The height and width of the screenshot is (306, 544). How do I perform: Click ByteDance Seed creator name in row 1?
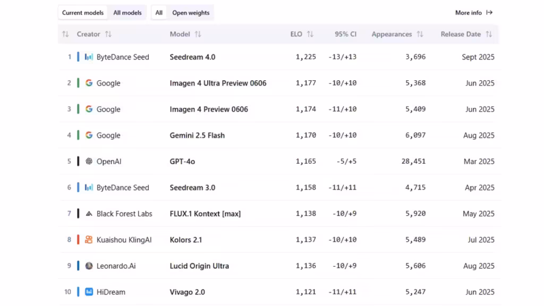point(123,57)
